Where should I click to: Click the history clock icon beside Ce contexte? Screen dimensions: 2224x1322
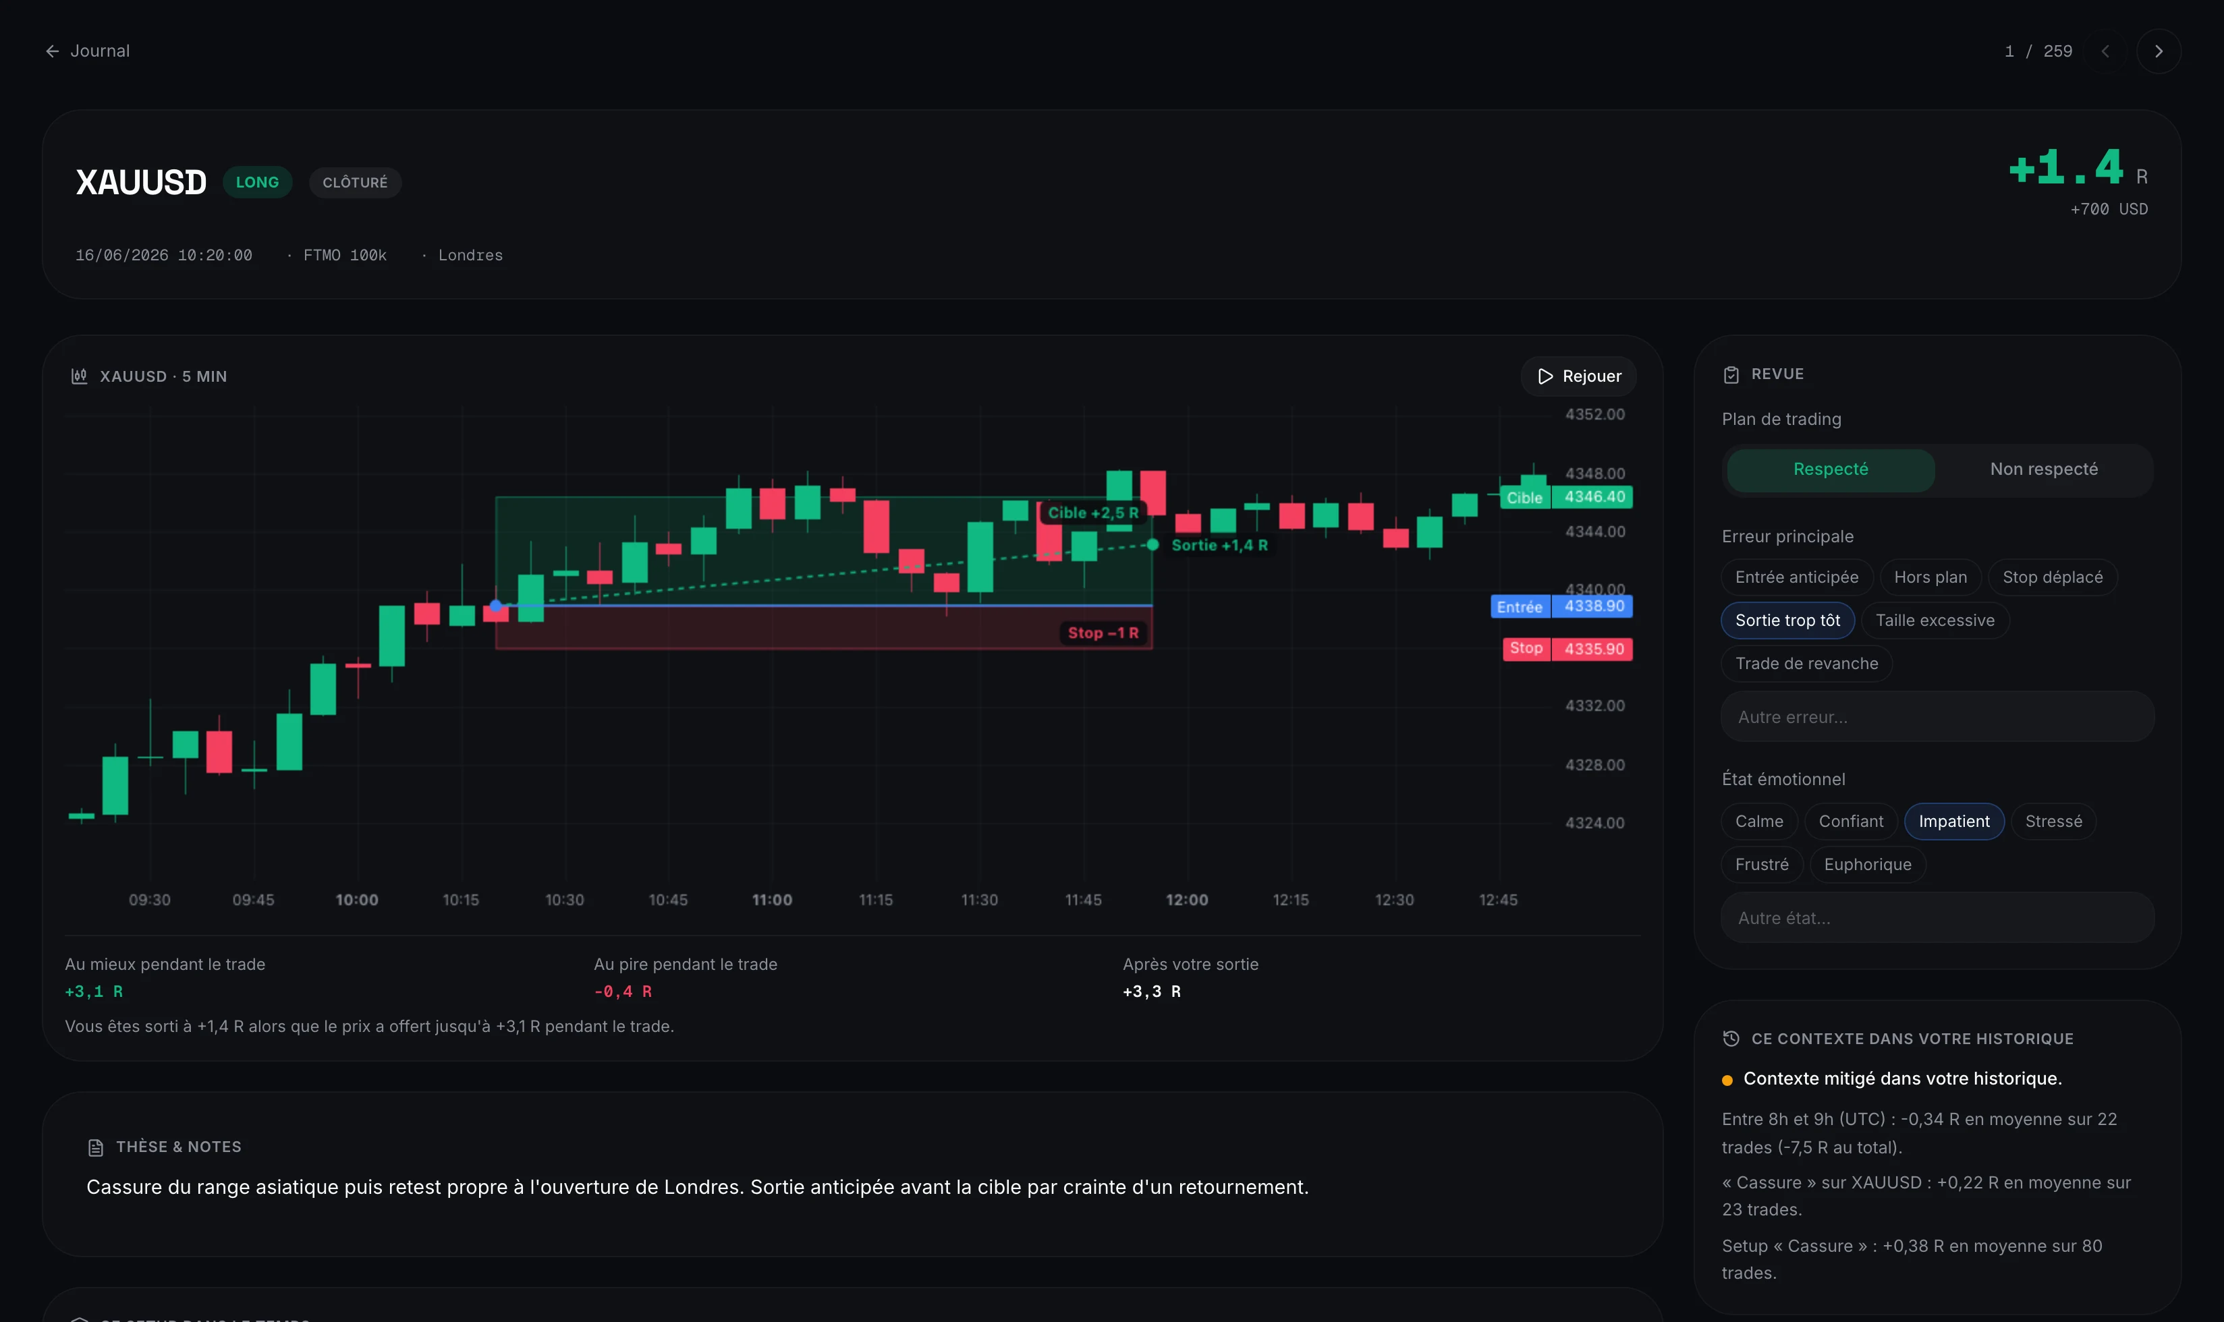(1730, 1039)
